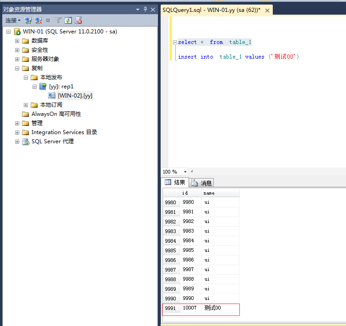Image resolution: width=346 pixels, height=326 pixels.
Task: Collapse the 本地发布 folder
Action: pyautogui.click(x=26, y=77)
